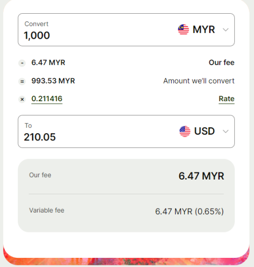Expand the MYR currency chevron
Viewport: 254px width, 267px height.
pyautogui.click(x=226, y=29)
